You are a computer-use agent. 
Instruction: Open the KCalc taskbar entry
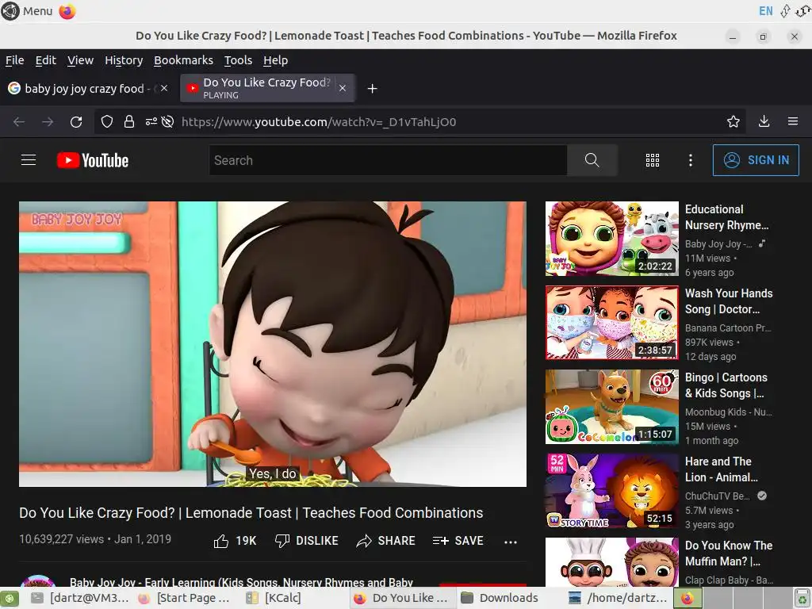(x=274, y=598)
